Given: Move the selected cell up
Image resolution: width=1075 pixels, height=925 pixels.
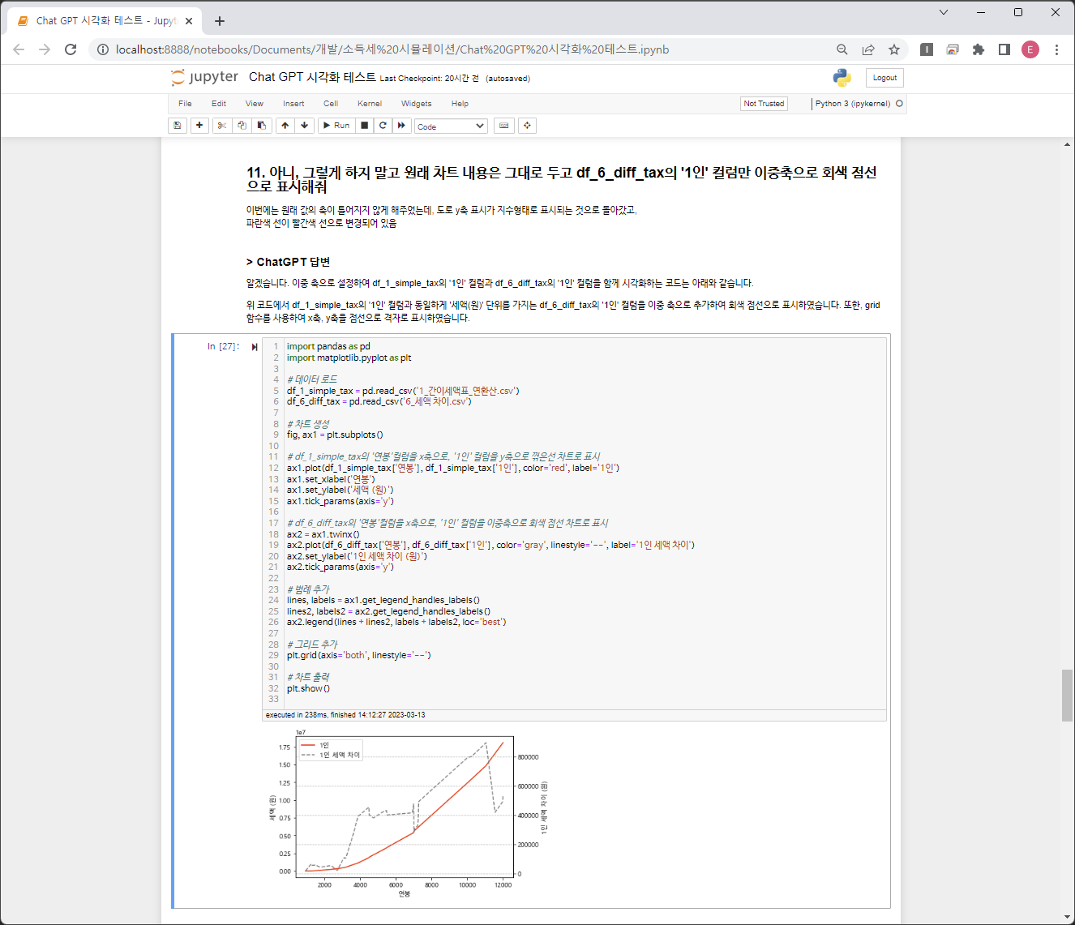Looking at the screenshot, I should coord(285,126).
